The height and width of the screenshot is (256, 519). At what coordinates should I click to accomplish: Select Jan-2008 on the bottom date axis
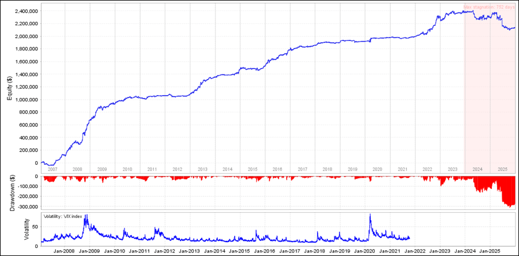[65, 251]
